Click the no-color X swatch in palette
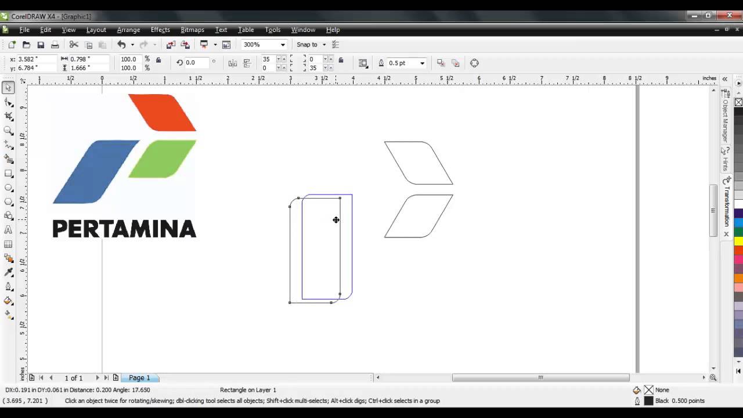 click(738, 102)
